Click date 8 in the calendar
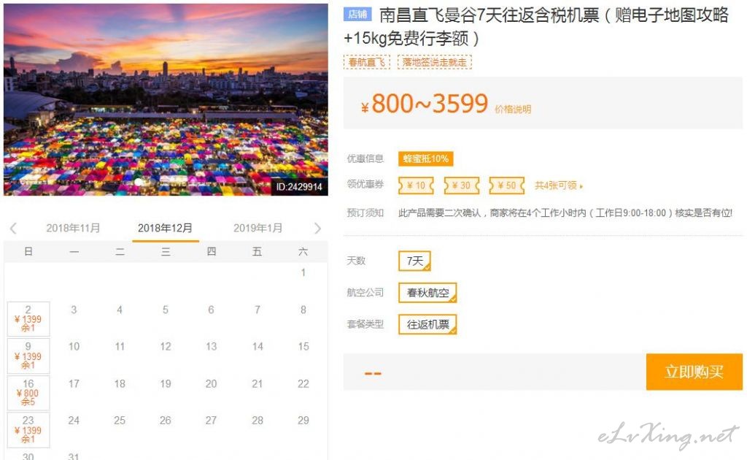Image resolution: width=747 pixels, height=460 pixels. coord(303,310)
